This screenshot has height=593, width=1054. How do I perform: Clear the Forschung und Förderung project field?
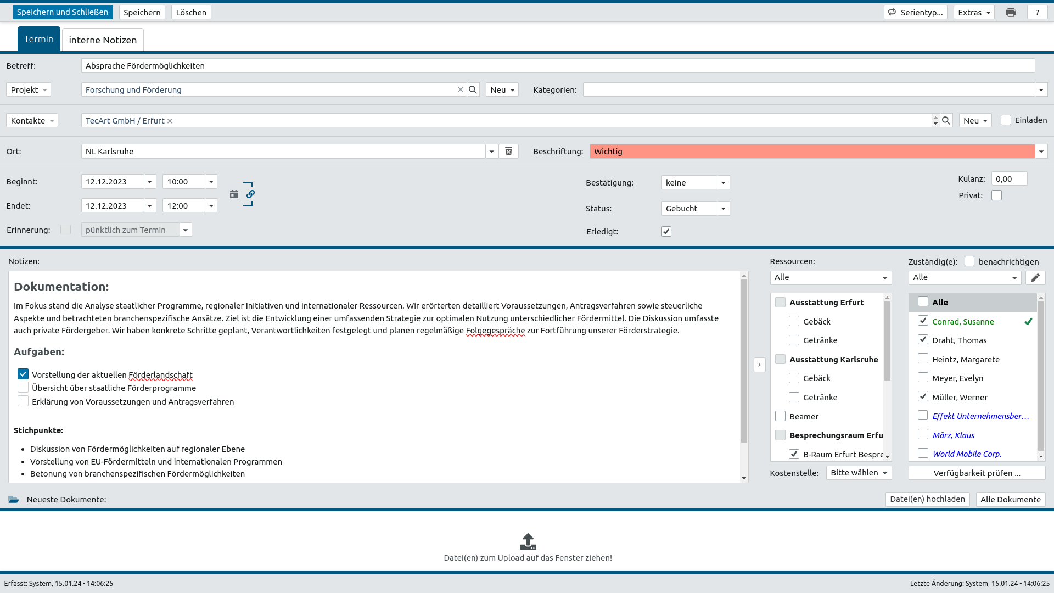pyautogui.click(x=460, y=89)
